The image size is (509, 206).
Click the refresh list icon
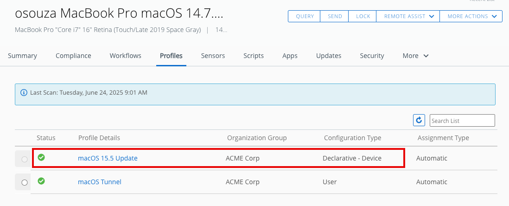(419, 121)
